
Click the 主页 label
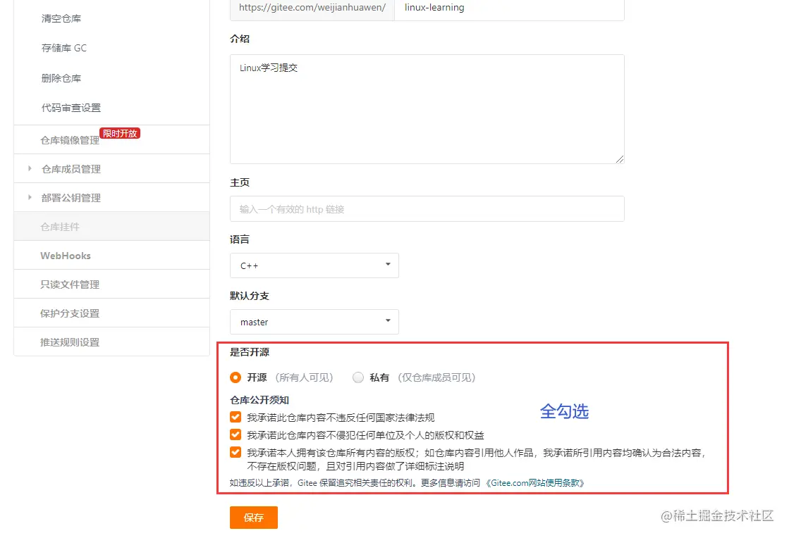point(240,183)
